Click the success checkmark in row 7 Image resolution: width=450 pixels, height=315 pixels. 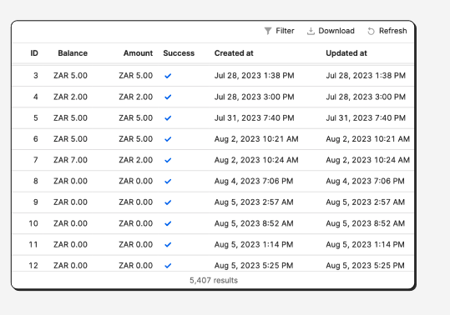click(x=168, y=160)
